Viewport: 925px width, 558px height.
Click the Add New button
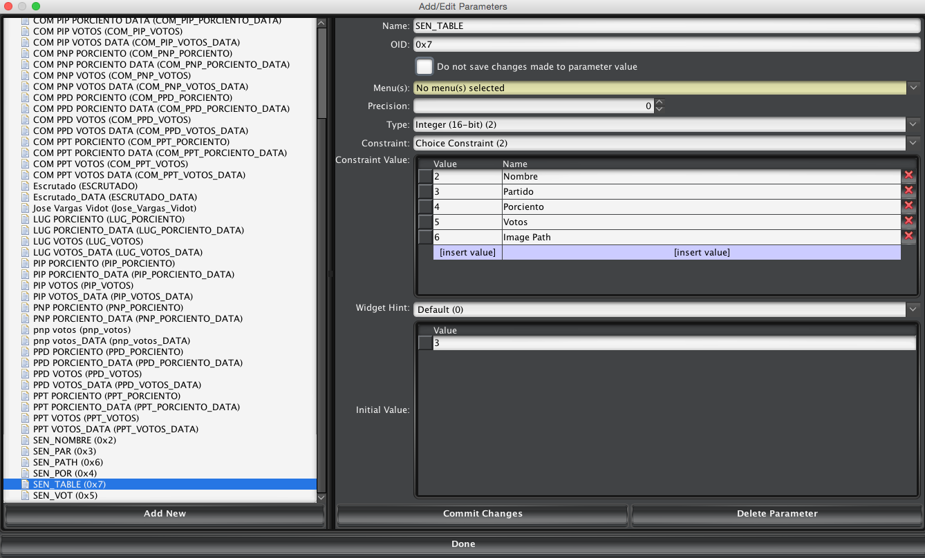click(x=165, y=514)
